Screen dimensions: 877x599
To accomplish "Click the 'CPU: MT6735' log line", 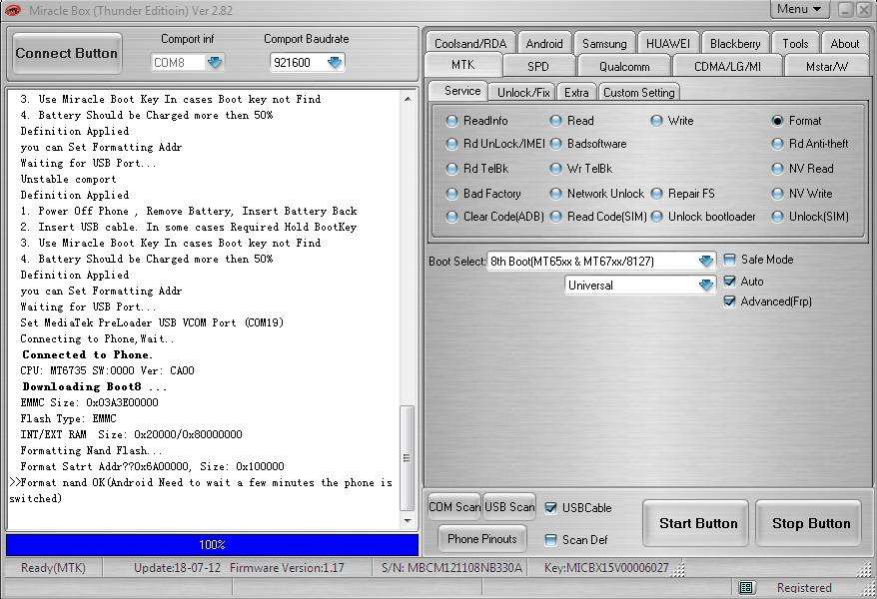I will pos(108,370).
